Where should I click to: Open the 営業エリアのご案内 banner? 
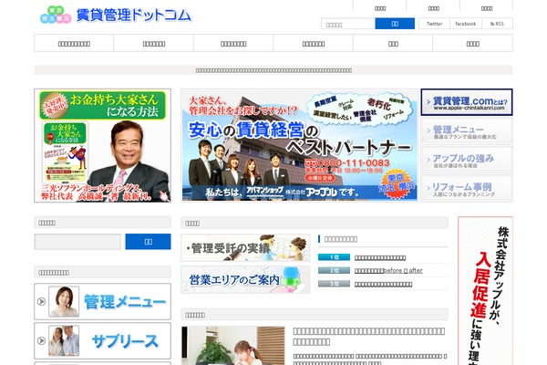245,280
